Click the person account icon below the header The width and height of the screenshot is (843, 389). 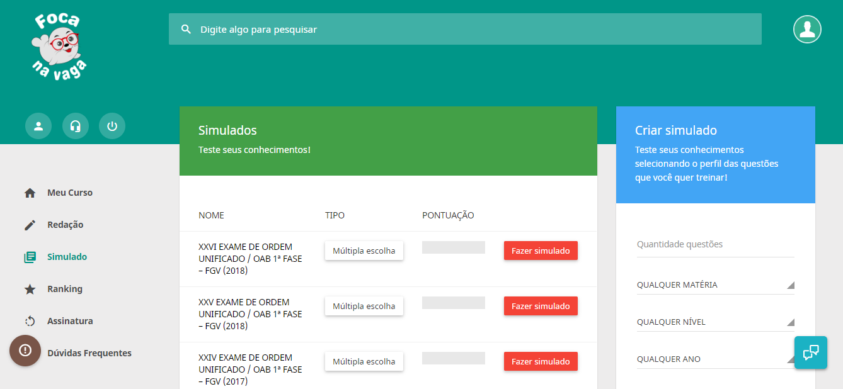click(38, 125)
